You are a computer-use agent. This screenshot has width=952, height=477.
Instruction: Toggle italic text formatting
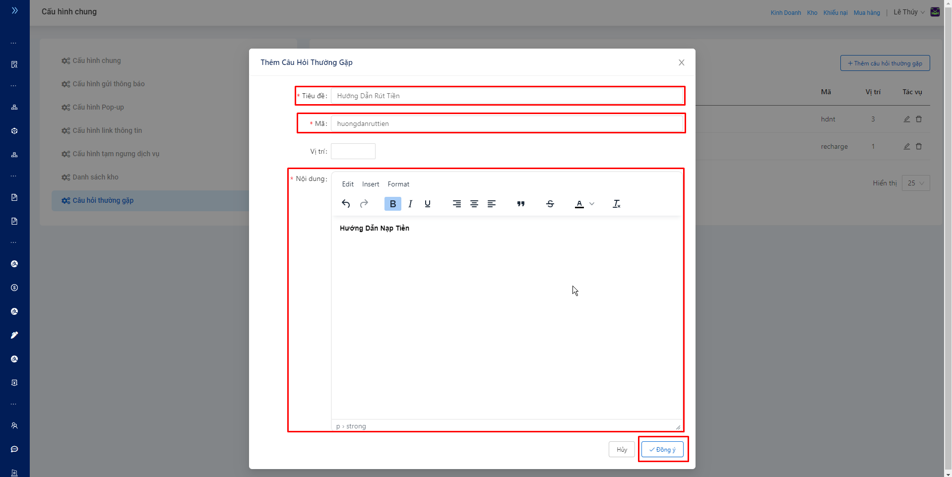410,204
